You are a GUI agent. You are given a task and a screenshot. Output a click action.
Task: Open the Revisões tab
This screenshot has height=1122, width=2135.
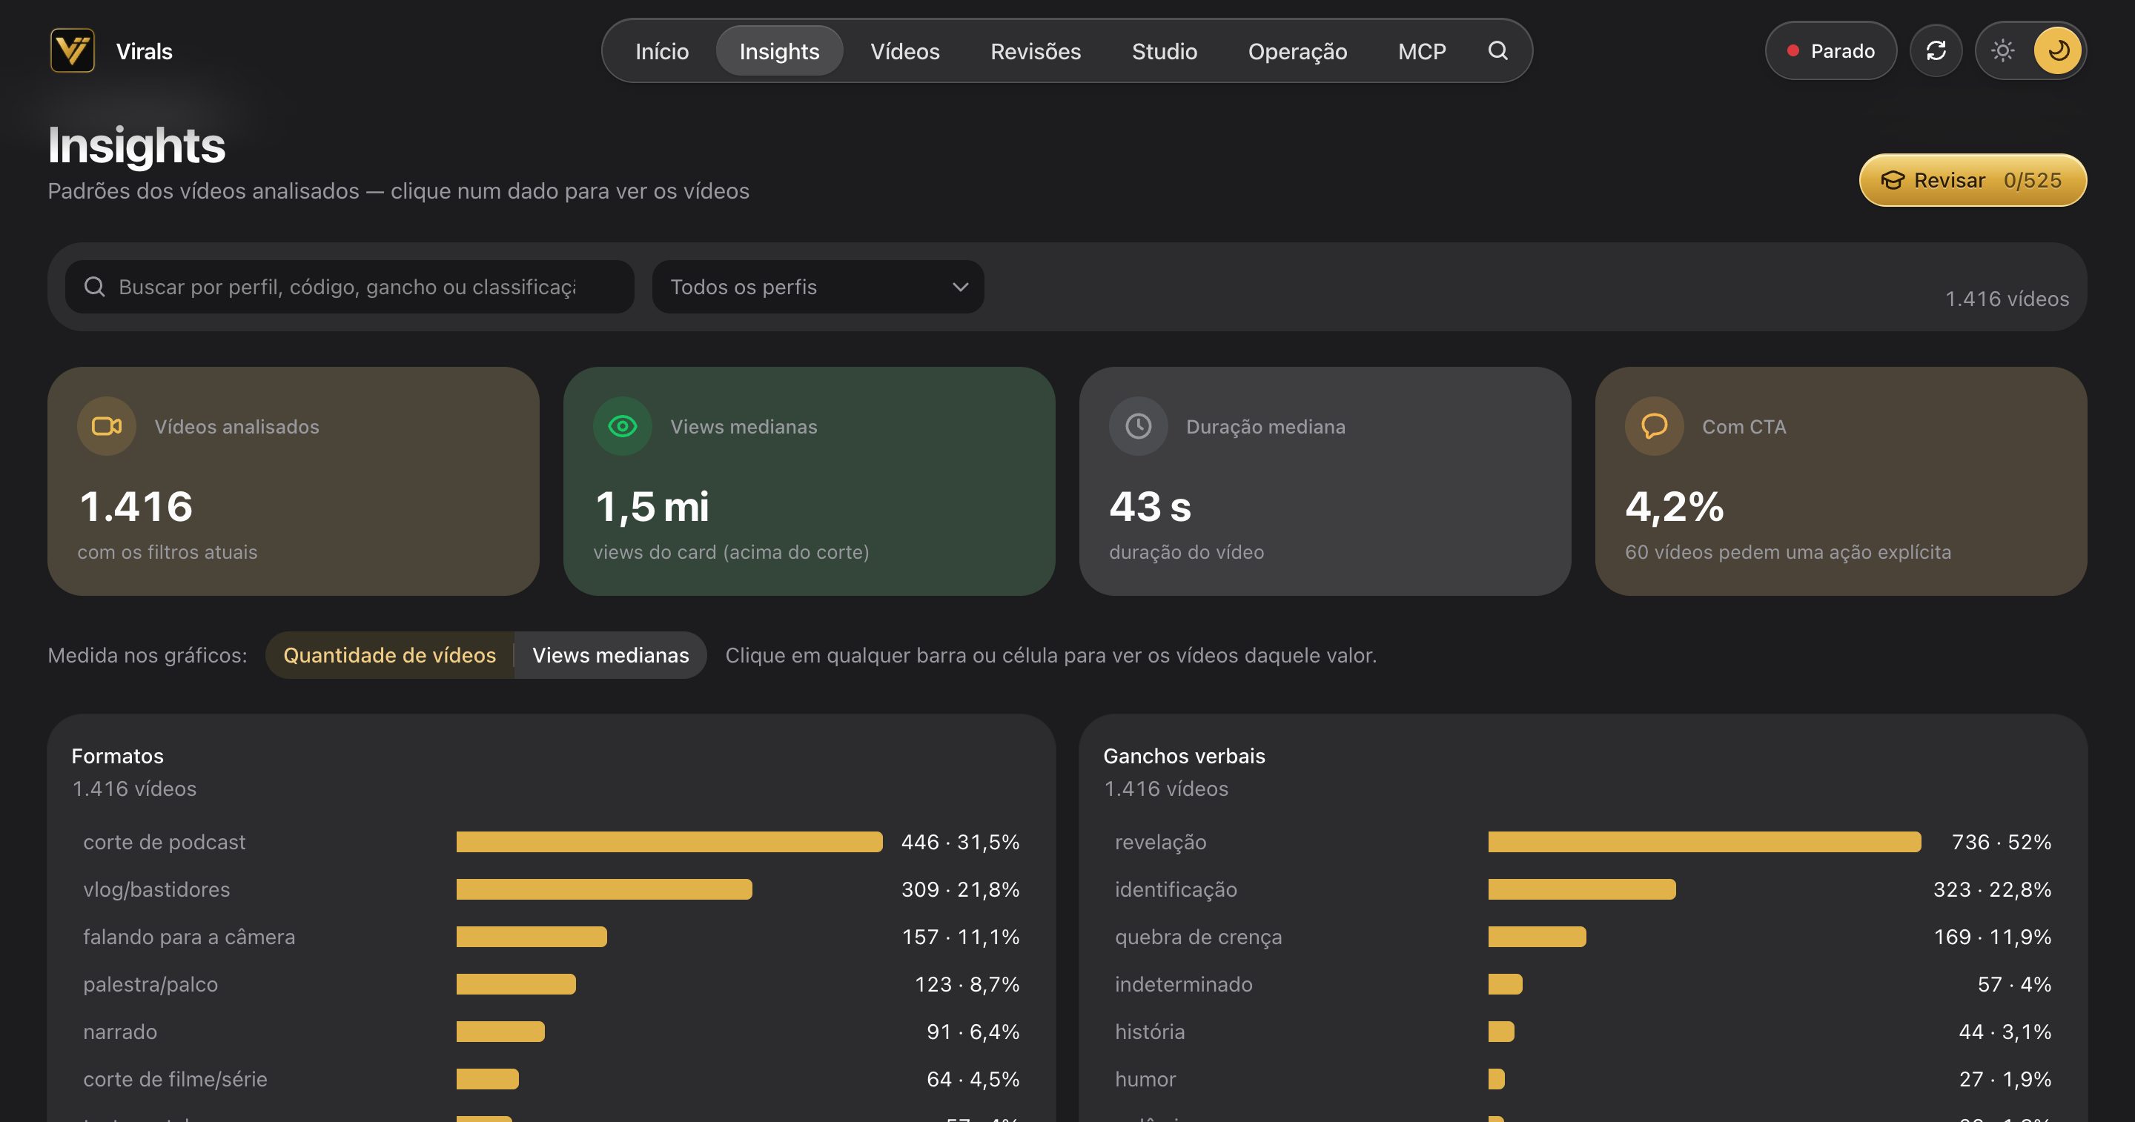(1035, 51)
